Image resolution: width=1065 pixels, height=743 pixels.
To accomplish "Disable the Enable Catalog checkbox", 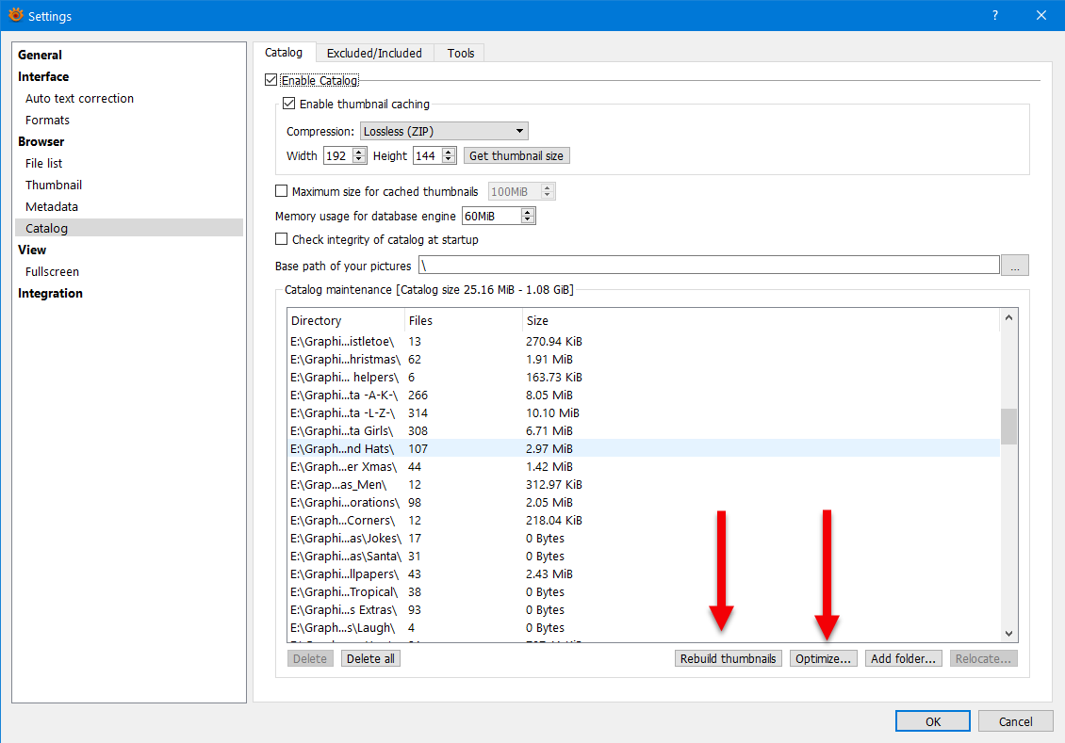I will (x=272, y=81).
